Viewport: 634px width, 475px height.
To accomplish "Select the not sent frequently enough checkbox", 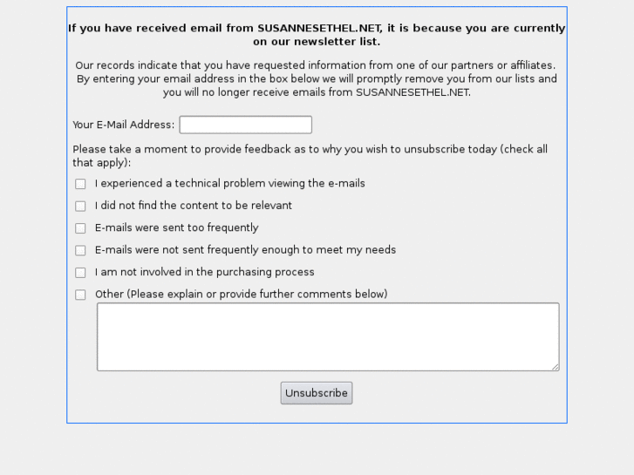I will tap(80, 250).
